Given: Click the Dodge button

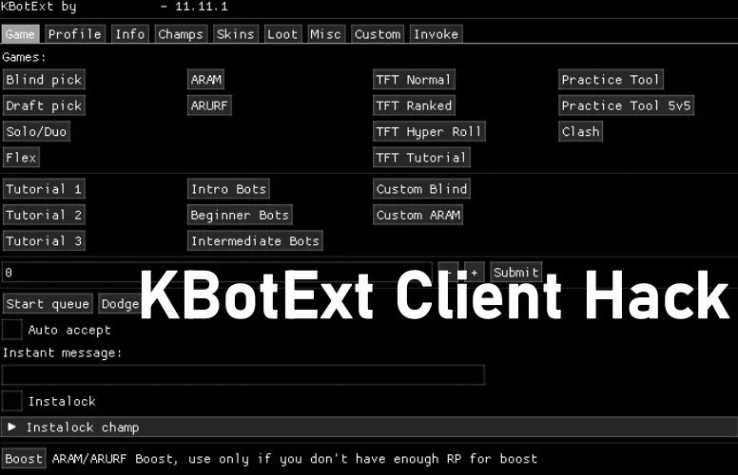Looking at the screenshot, I should [120, 303].
